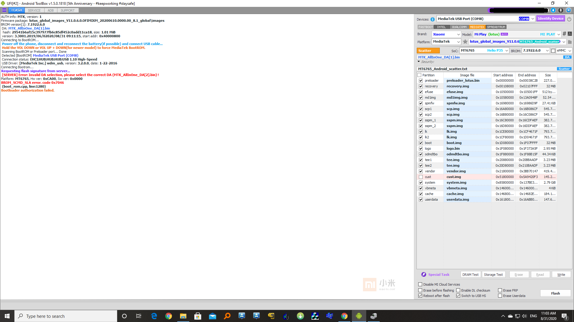Open the notification center icon

565,316
